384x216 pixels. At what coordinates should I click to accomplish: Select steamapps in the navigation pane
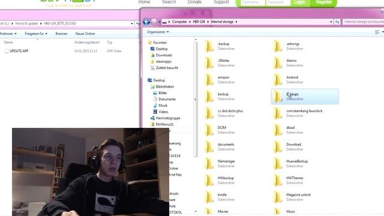pos(164,62)
